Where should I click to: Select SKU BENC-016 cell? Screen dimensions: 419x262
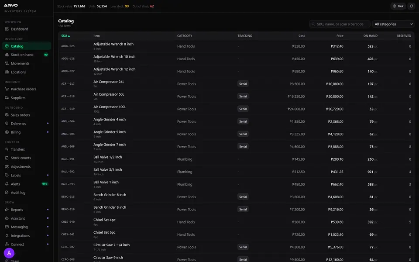coord(68,209)
